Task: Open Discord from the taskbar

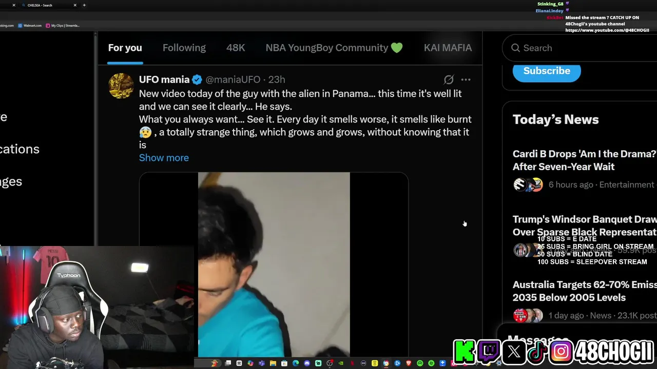Action: tap(307, 363)
